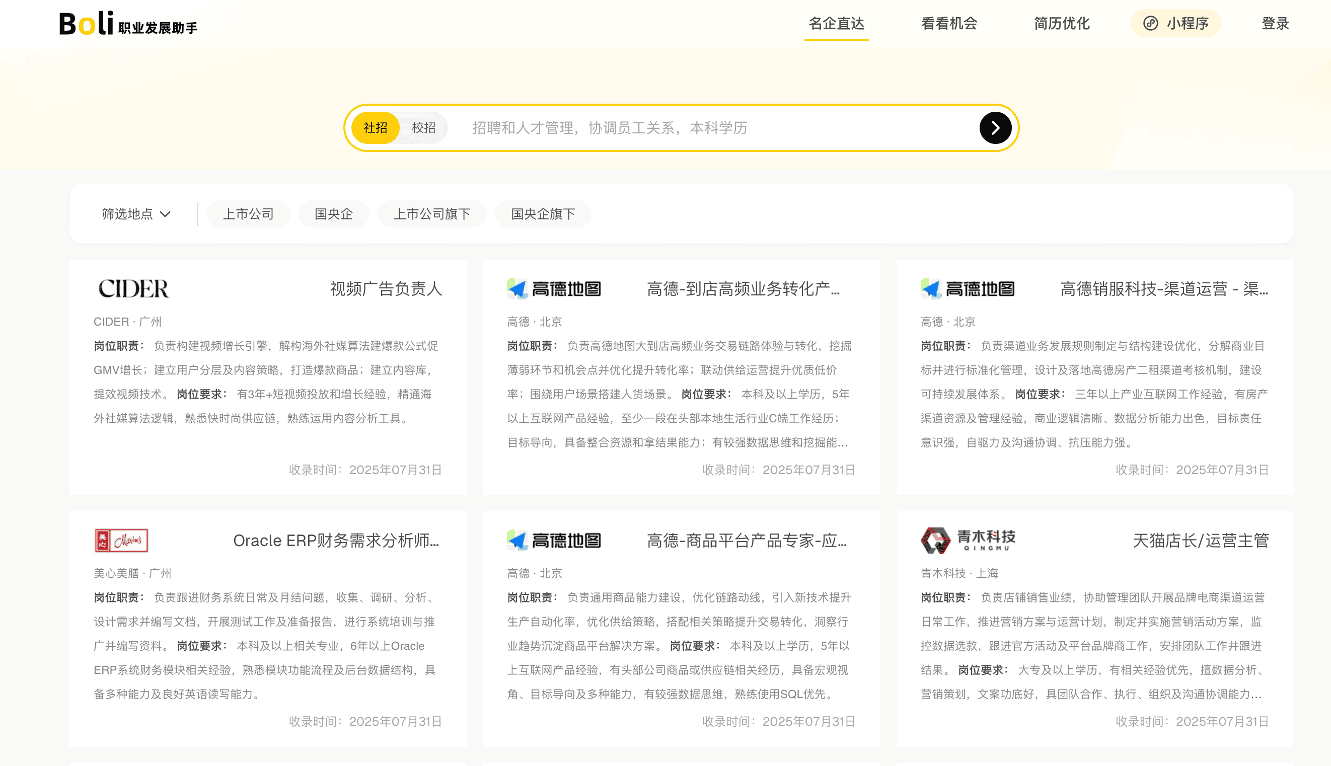Viewport: 1331px width, 766px height.
Task: Toggle the 国央企 filter chip
Action: tap(334, 214)
